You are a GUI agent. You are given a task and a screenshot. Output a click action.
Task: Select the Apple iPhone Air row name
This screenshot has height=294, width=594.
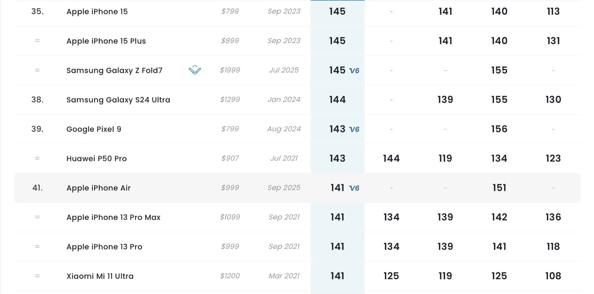pos(98,188)
